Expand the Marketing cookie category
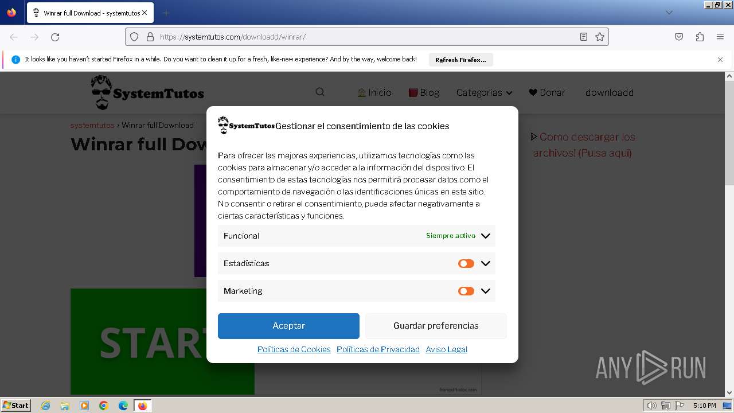This screenshot has height=413, width=734. coord(486,291)
